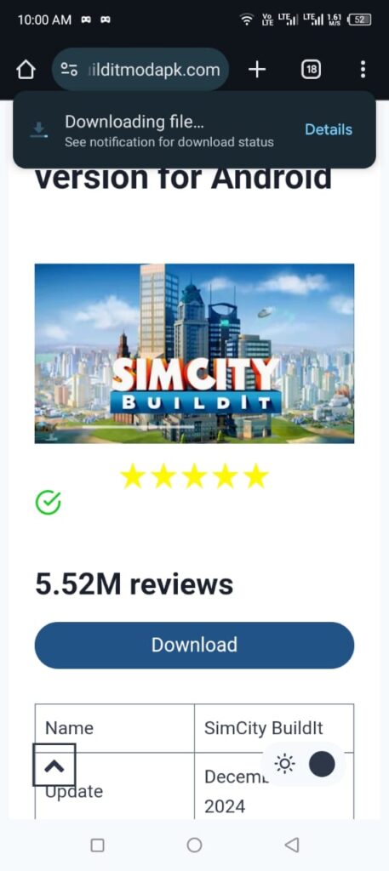
Task: Toggle the dark mode circle knob
Action: 322,765
